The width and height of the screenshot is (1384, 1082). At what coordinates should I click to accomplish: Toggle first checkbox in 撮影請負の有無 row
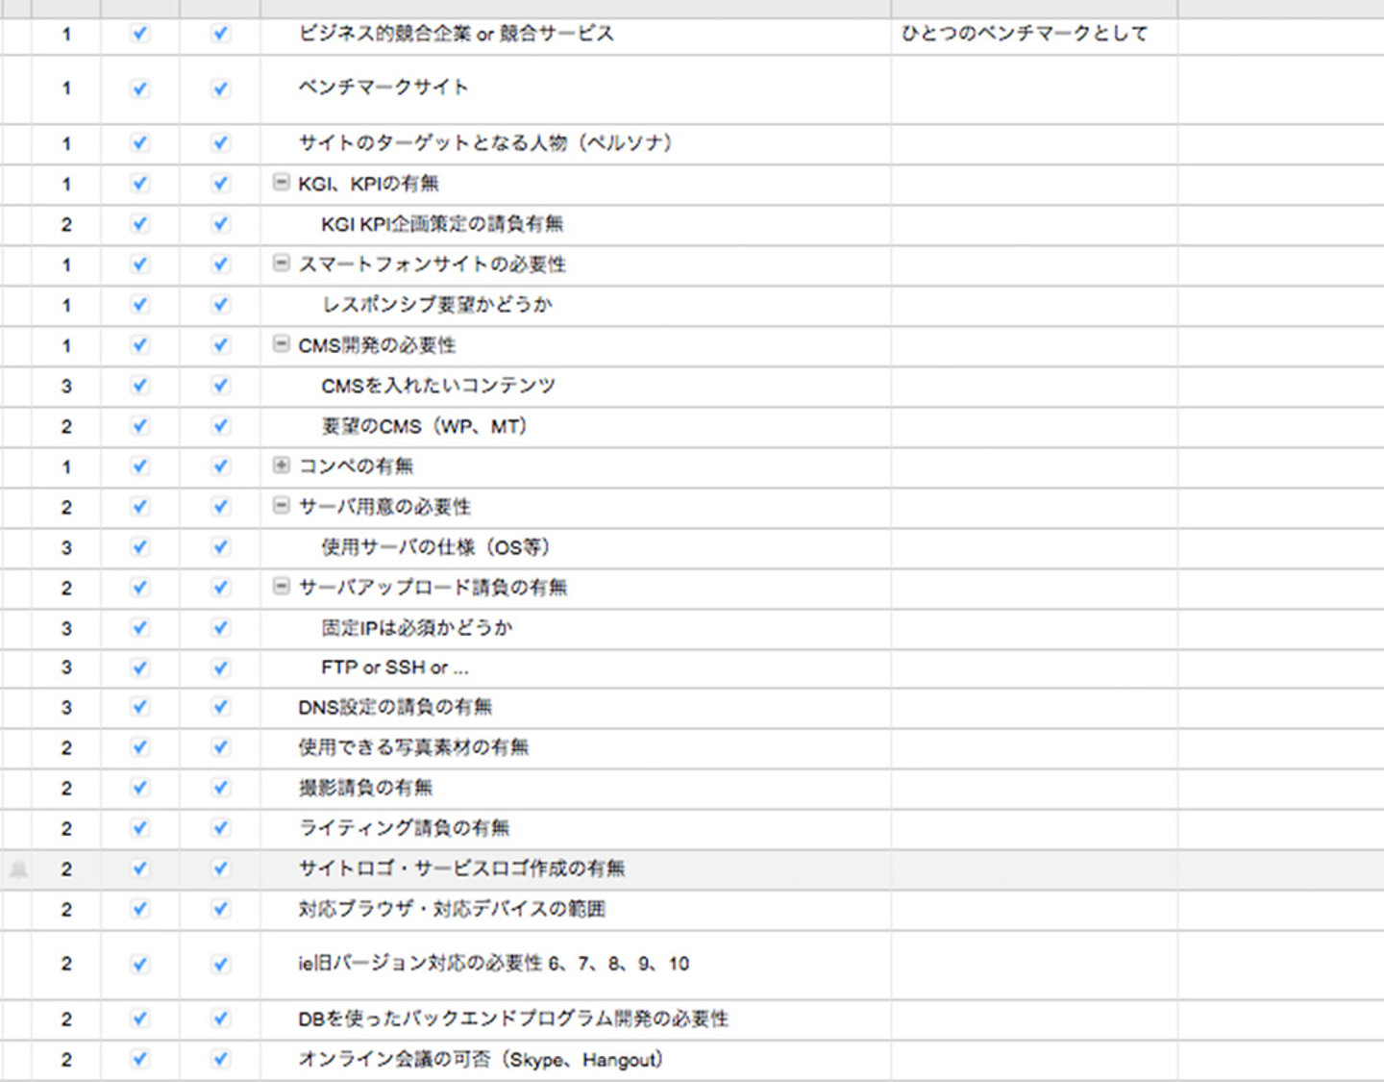tap(140, 788)
